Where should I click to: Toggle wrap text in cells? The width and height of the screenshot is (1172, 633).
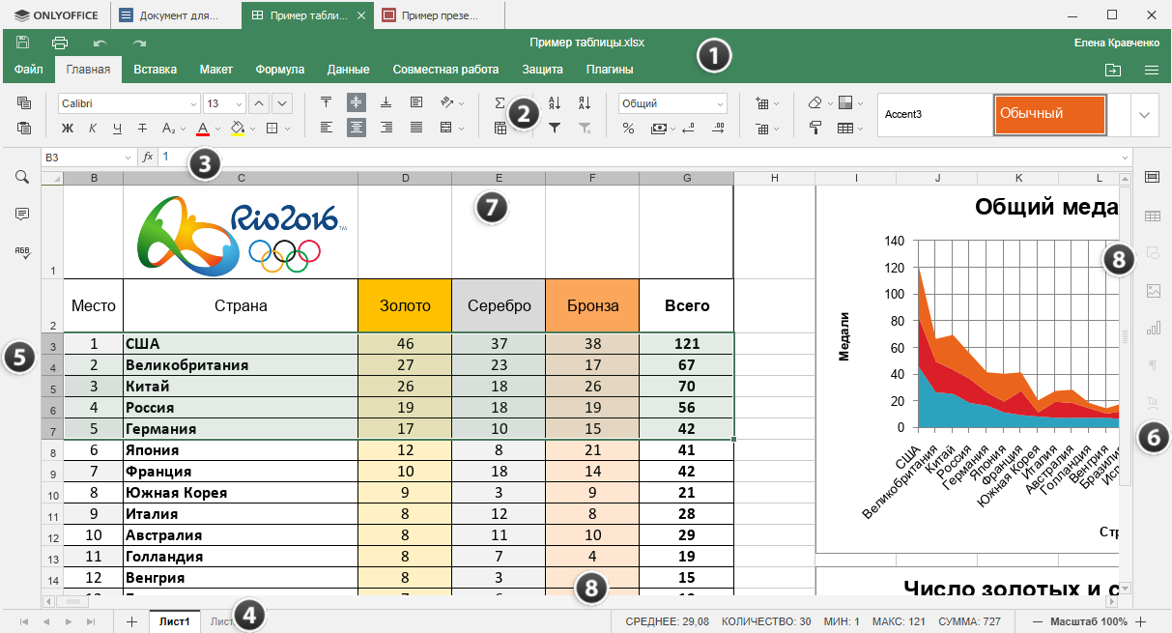(x=416, y=102)
